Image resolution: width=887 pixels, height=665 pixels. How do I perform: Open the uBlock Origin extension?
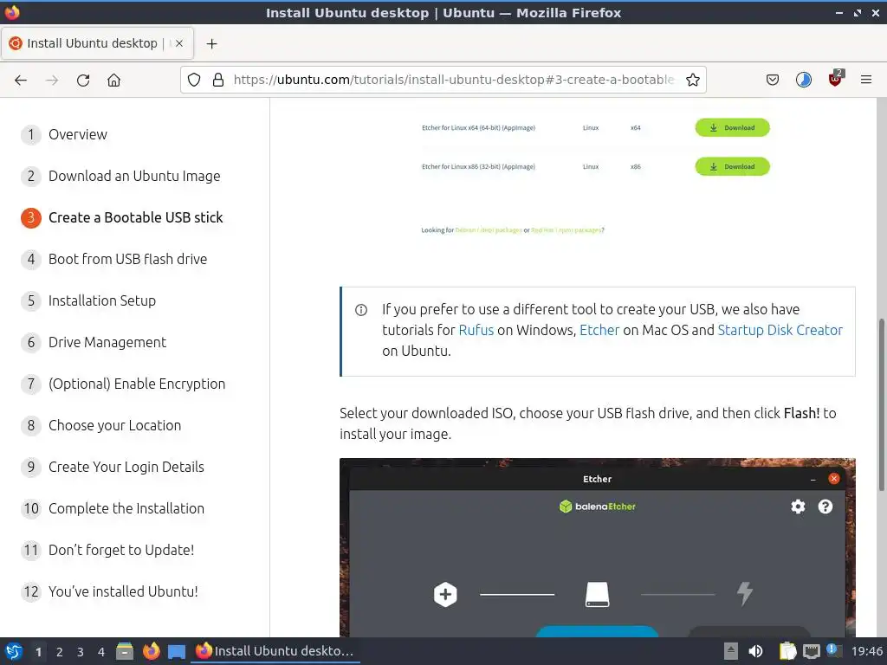836,79
